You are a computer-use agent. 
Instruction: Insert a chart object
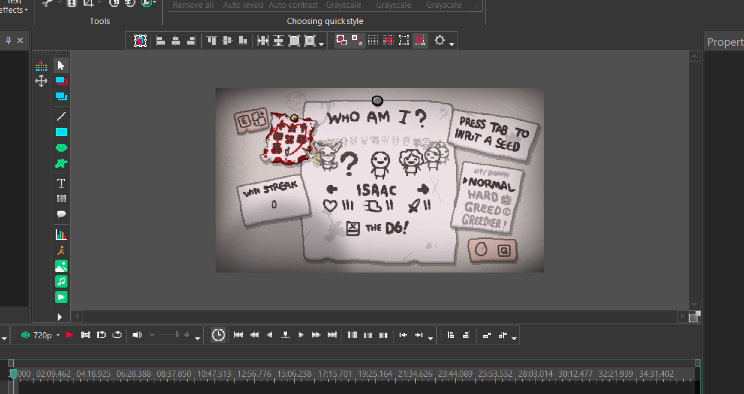coord(61,235)
